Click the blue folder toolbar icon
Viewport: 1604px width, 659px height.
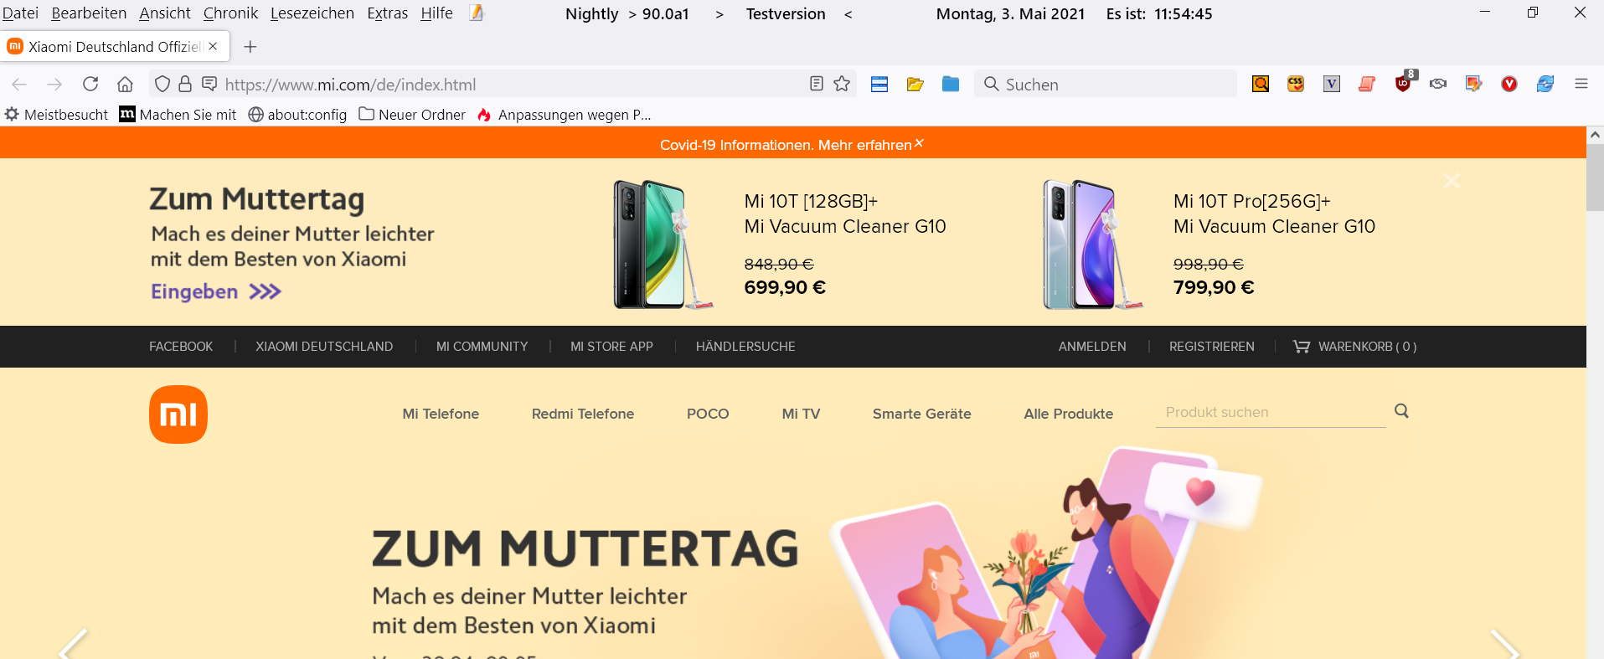[951, 84]
